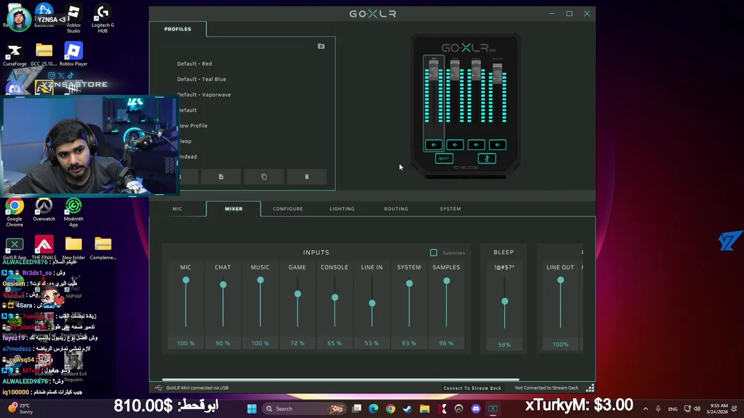
Task: Open Modrinth App desktop shortcut
Action: click(x=73, y=212)
